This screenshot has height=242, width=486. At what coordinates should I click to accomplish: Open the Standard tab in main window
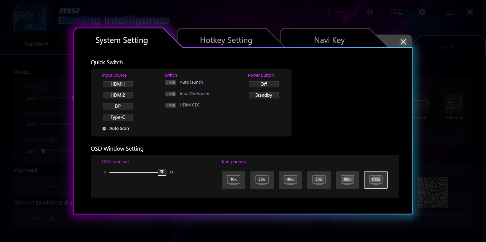click(x=36, y=44)
